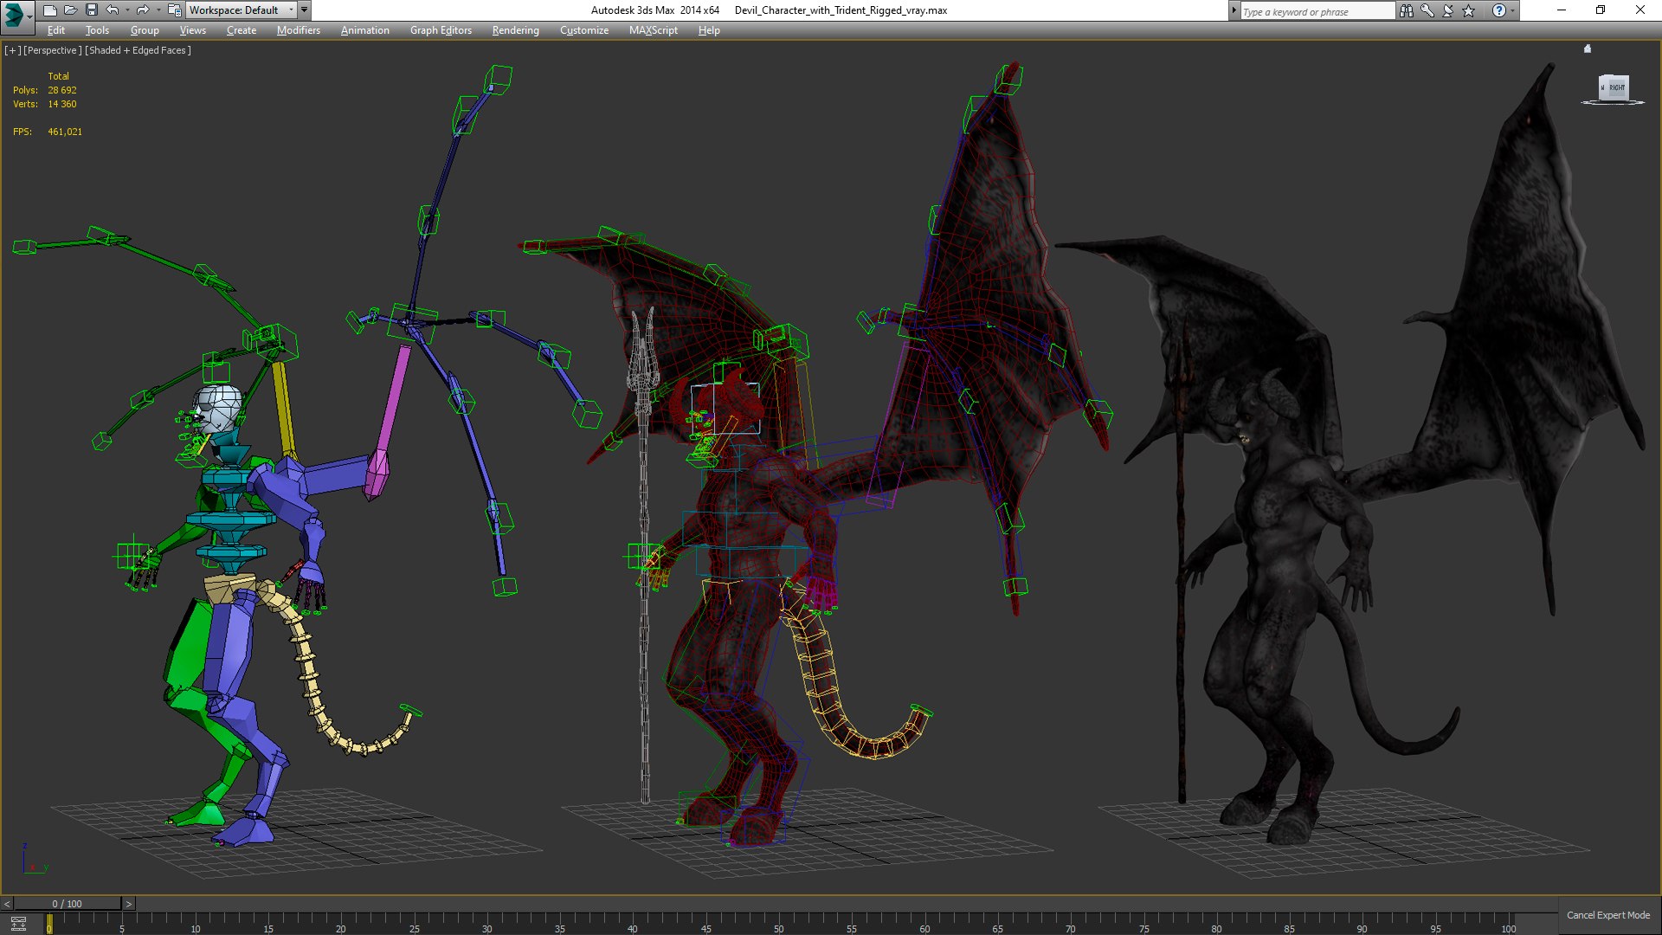Open the [Perspective] viewport label menu
This screenshot has height=935, width=1662.
(x=53, y=50)
